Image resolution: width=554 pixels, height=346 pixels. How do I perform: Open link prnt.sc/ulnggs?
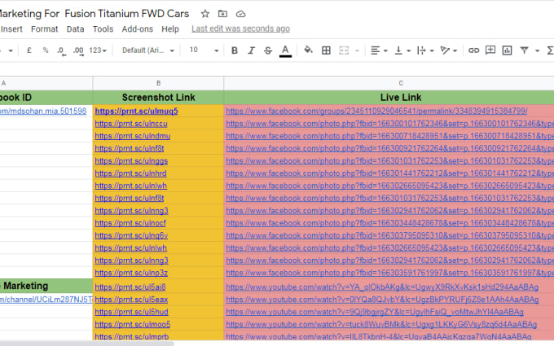131,161
